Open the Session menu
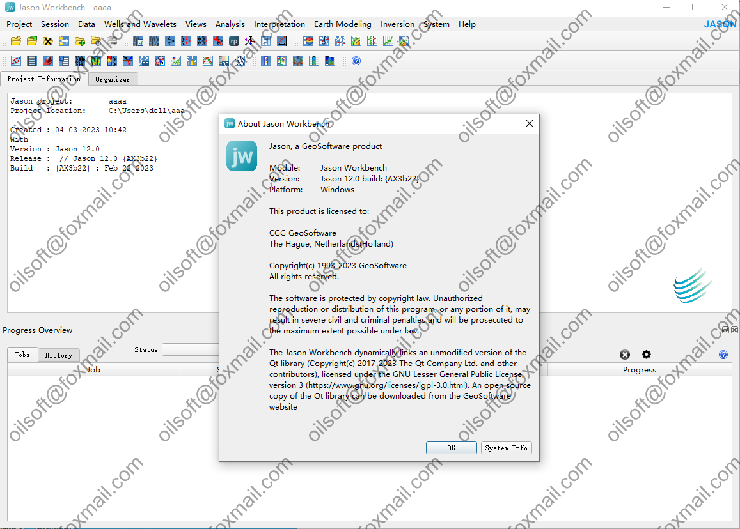This screenshot has height=529, width=740. (55, 24)
